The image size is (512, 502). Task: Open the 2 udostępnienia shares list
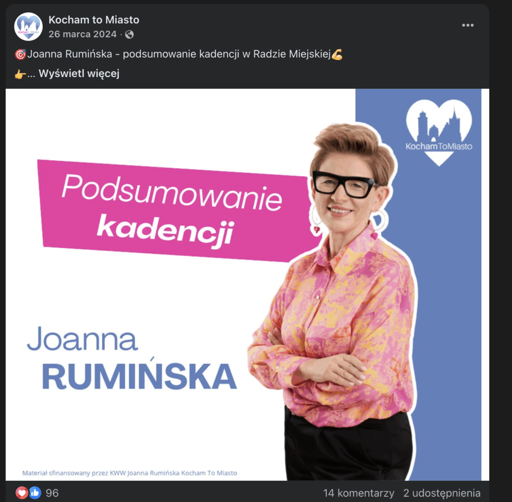point(442,493)
